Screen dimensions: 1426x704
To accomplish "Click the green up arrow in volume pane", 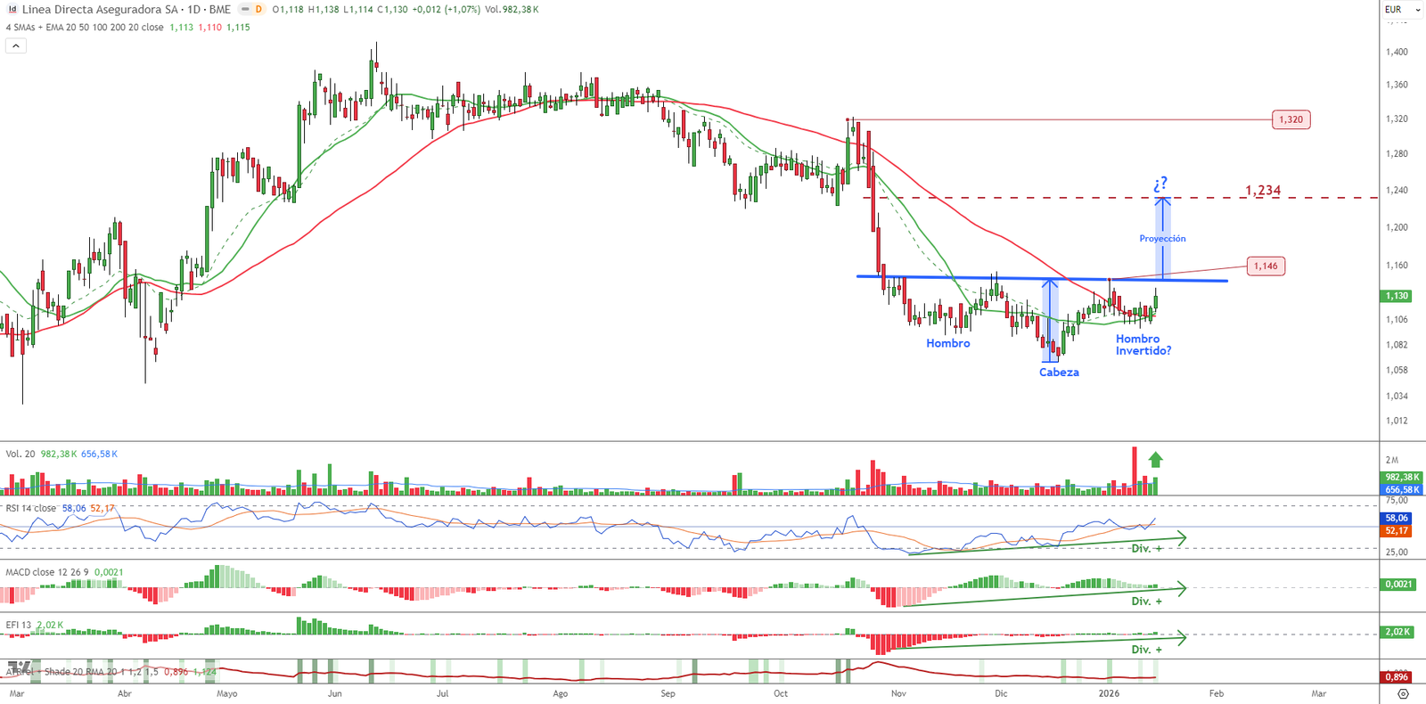I will click(x=1155, y=460).
